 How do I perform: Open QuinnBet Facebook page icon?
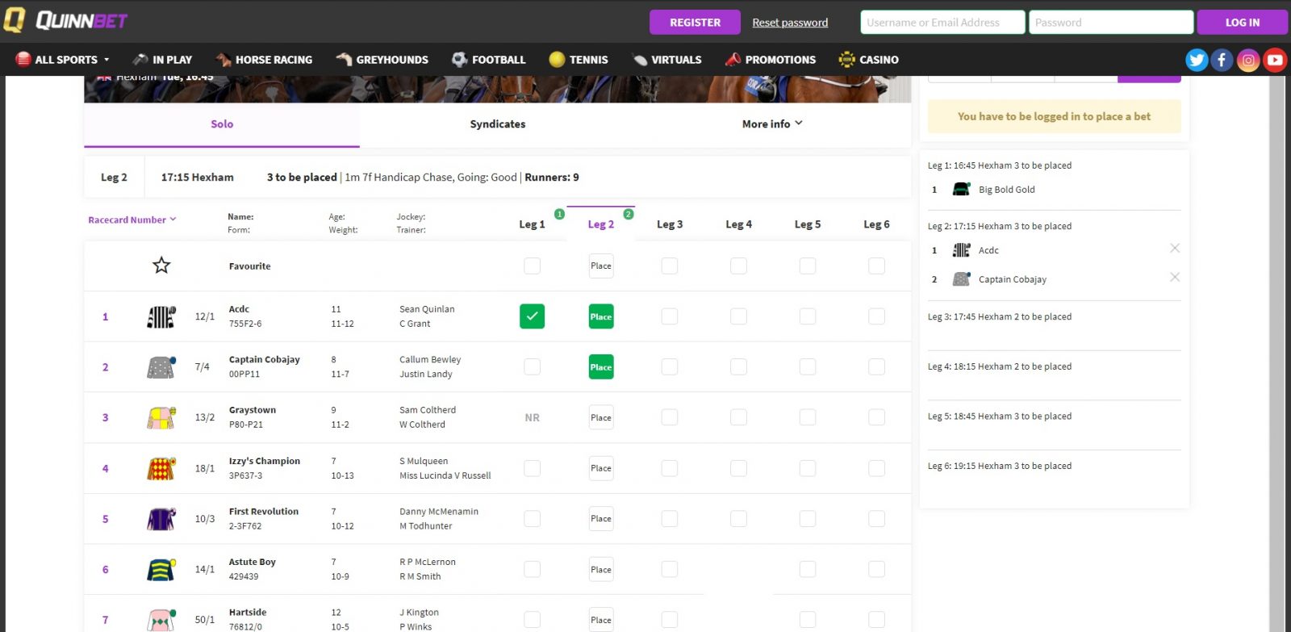click(x=1222, y=60)
